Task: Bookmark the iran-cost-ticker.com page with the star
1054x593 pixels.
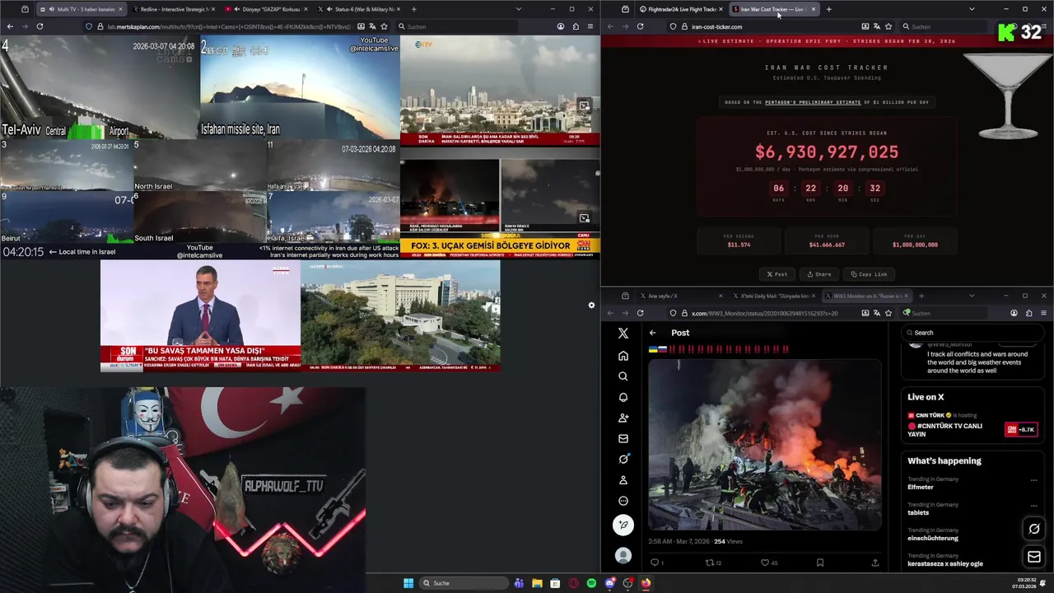Action: click(888, 26)
